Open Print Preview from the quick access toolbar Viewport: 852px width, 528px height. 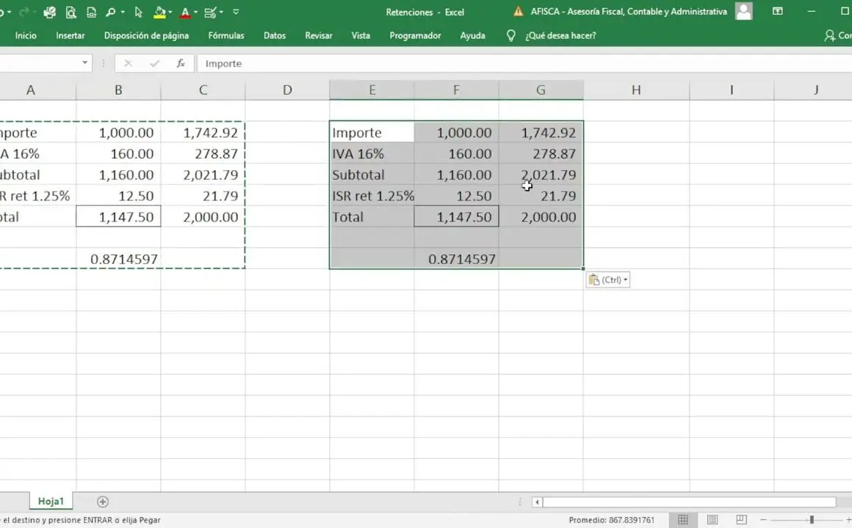pyautogui.click(x=71, y=12)
